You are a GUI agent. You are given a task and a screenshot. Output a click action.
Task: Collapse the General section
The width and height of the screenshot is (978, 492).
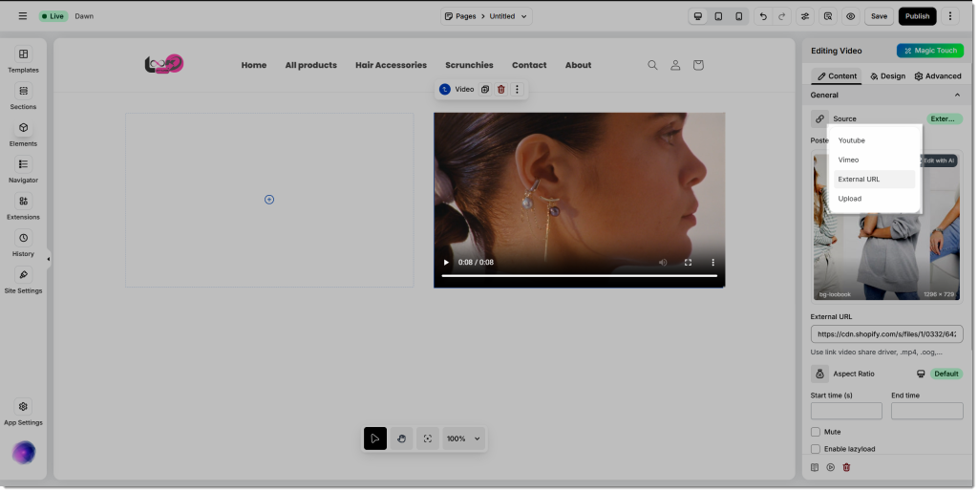[x=957, y=95]
